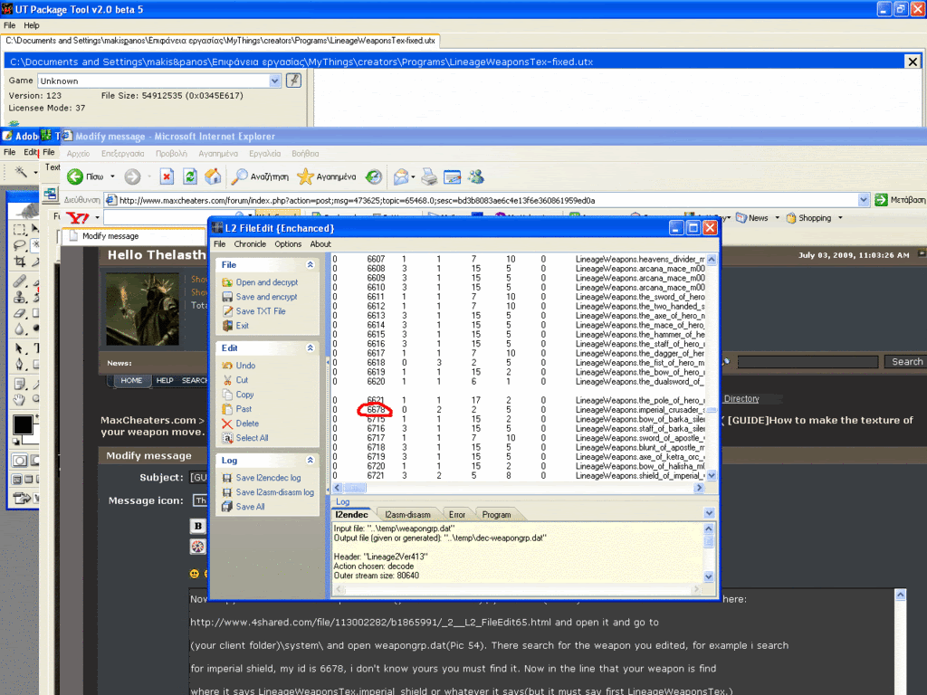Go to the IE Home page icon
Image resolution: width=927 pixels, height=695 pixels.
coord(213,176)
